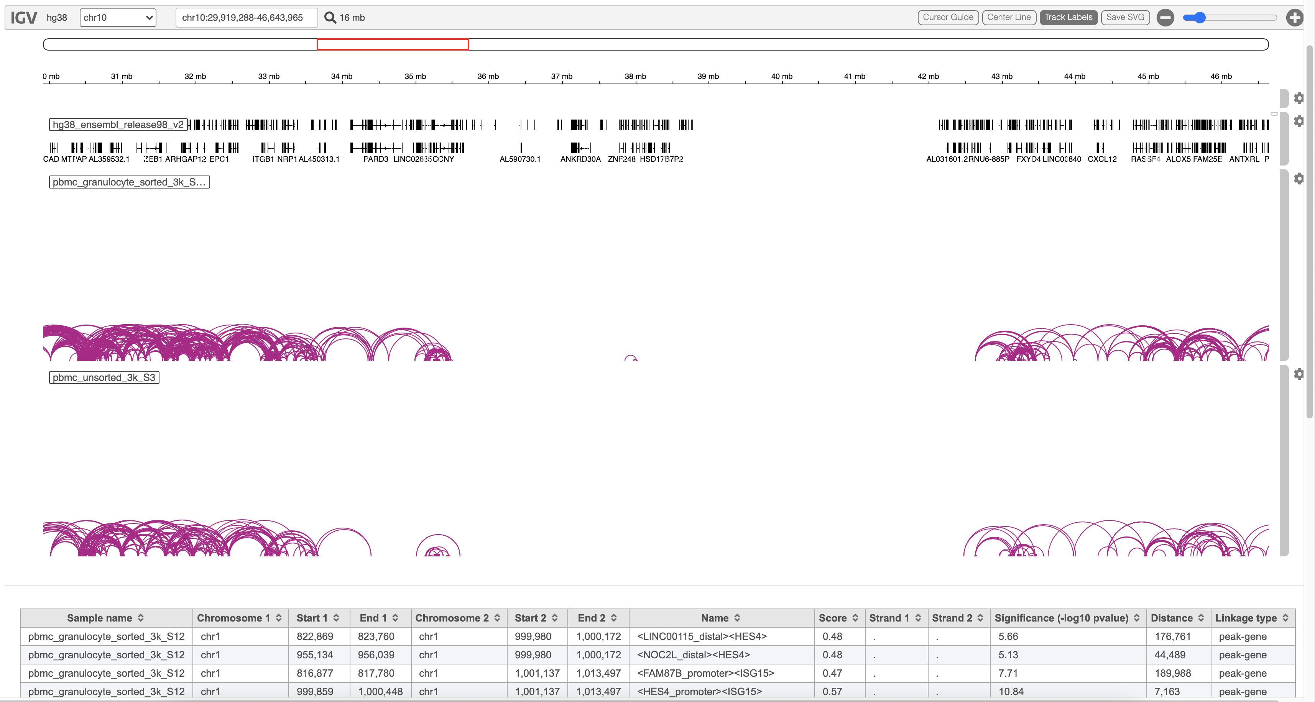Click the locus coordinates input field
Image resolution: width=1315 pixels, height=702 pixels.
coord(247,18)
